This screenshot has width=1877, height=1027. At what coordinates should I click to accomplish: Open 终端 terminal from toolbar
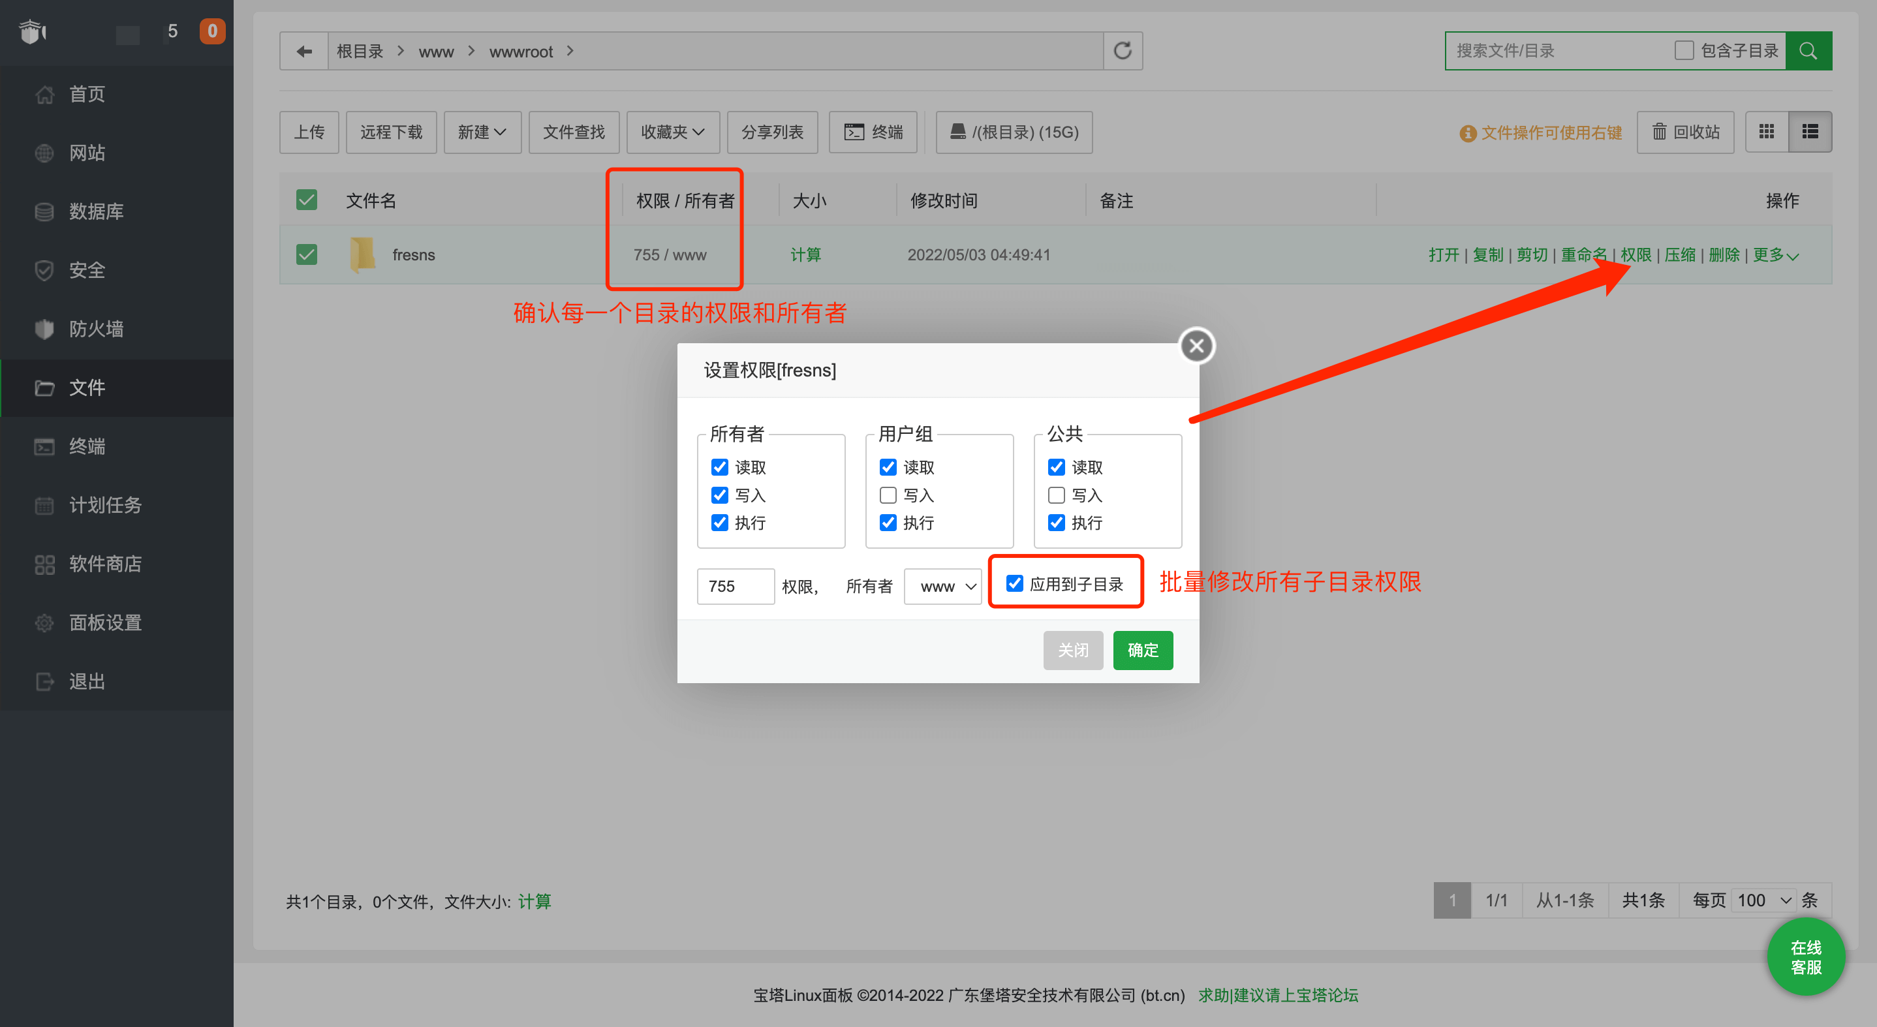point(873,132)
